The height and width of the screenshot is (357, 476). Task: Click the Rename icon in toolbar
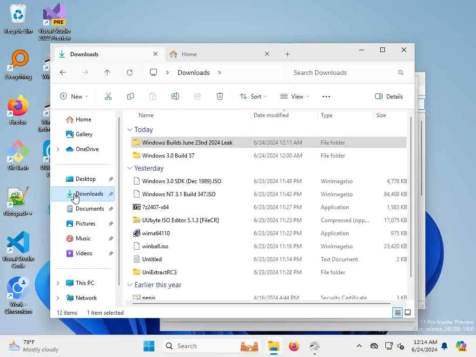(175, 97)
